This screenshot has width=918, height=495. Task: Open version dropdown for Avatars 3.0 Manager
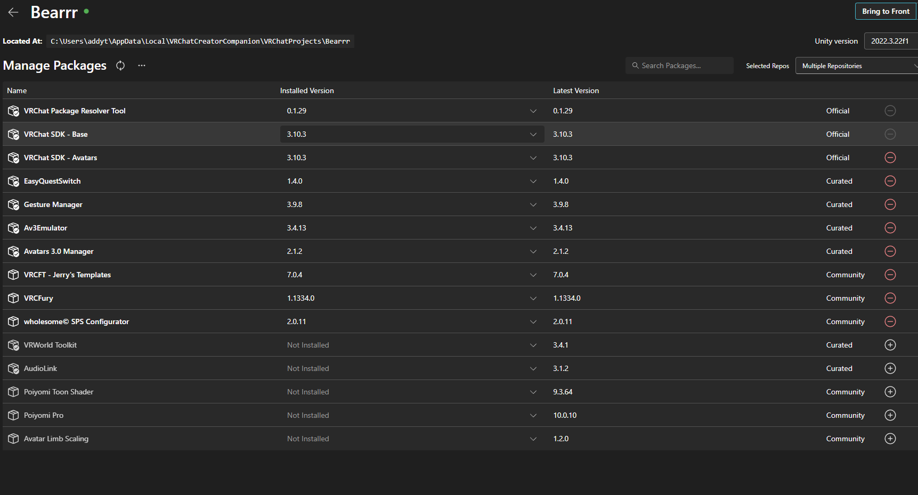click(x=412, y=251)
